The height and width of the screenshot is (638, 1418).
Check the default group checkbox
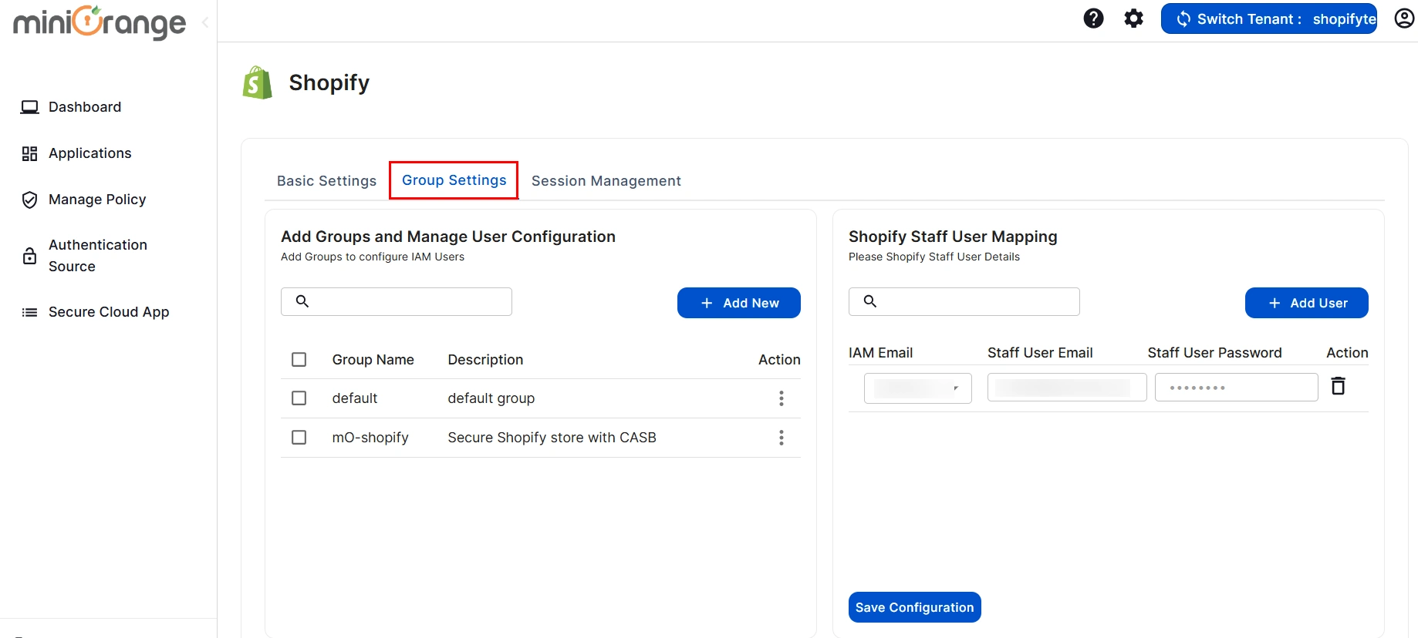299,398
